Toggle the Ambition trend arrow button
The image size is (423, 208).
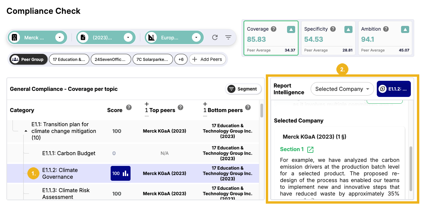point(405,29)
